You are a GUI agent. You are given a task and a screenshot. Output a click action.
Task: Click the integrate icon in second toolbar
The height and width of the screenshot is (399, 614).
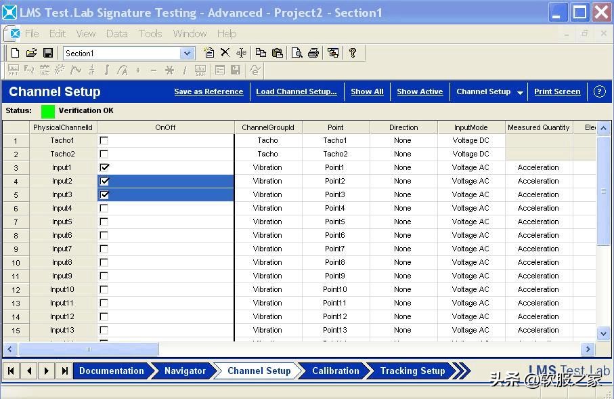click(x=106, y=70)
